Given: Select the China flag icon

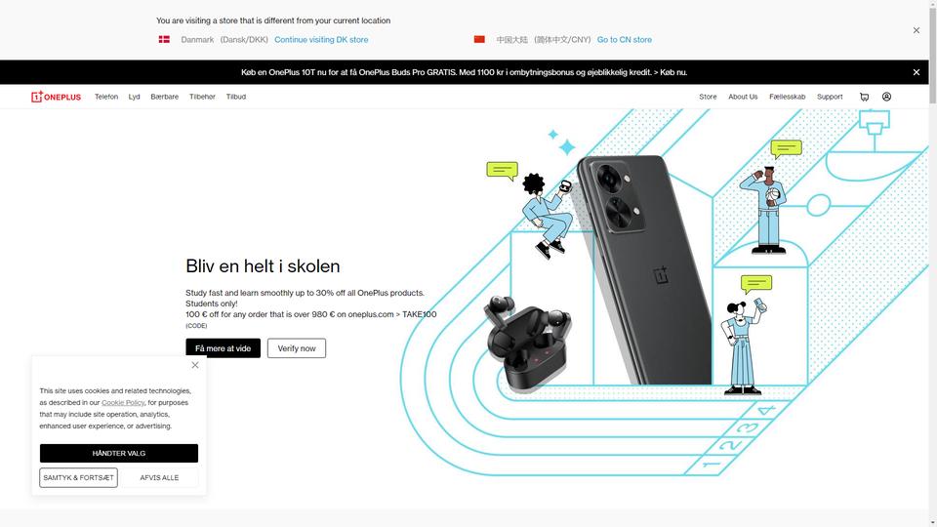Looking at the screenshot, I should 479,39.
